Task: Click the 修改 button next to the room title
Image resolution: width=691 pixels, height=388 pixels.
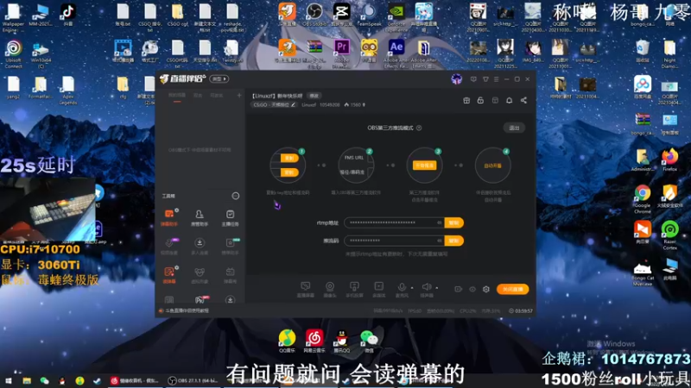Action: click(x=314, y=96)
